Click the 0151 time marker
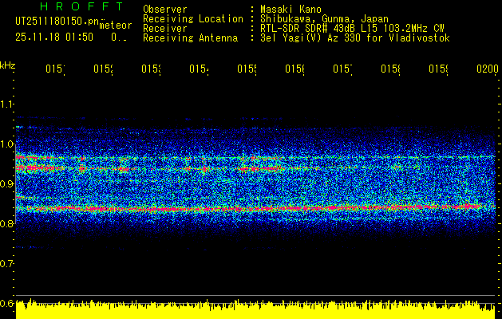The width and height of the screenshot is (502, 319). (x=55, y=69)
